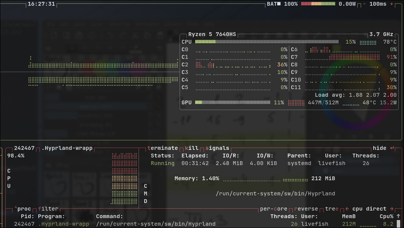Activate the process filter field
The width and height of the screenshot is (404, 228).
(x=48, y=209)
